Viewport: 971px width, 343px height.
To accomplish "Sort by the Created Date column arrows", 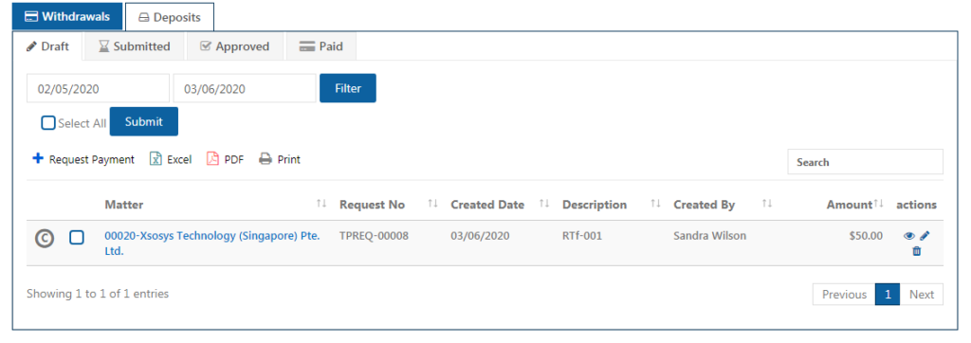I will [544, 204].
